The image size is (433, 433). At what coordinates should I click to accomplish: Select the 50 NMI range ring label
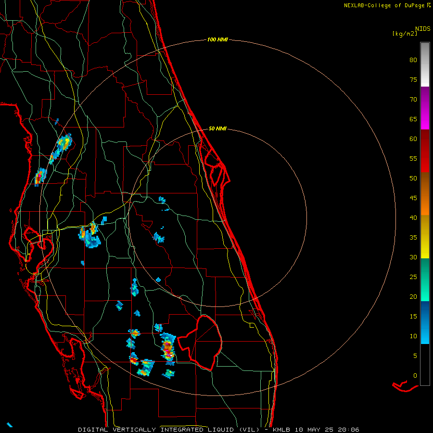point(217,128)
